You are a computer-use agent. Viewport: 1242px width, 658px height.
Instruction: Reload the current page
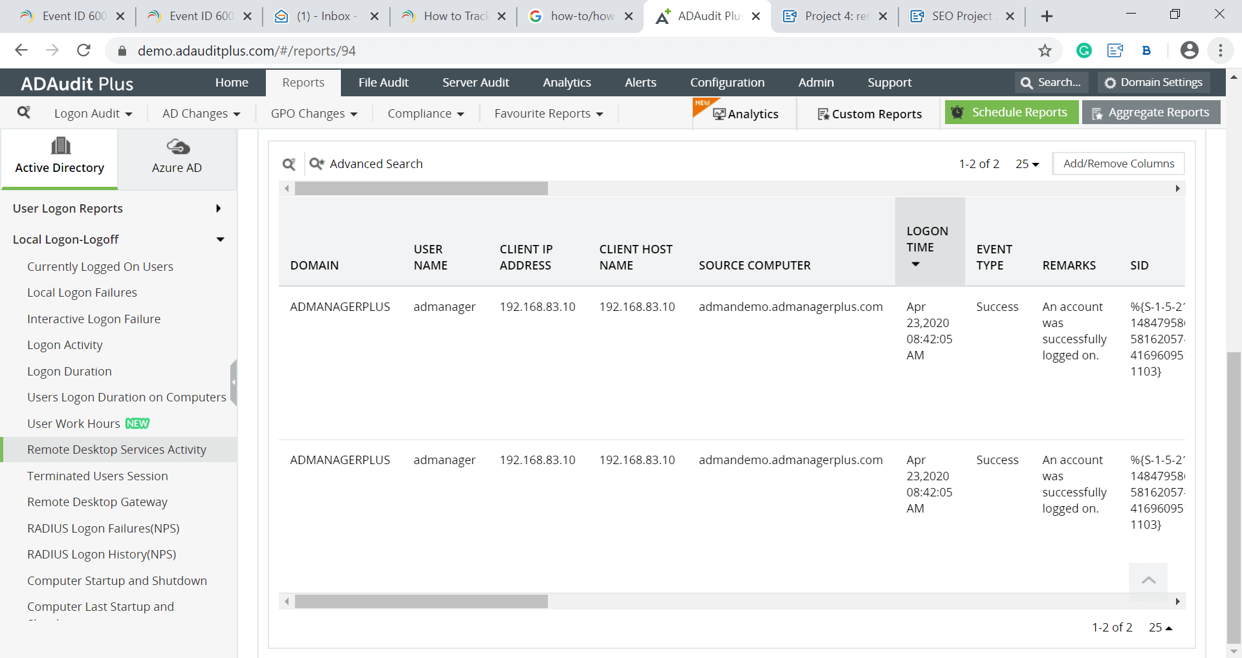click(83, 50)
